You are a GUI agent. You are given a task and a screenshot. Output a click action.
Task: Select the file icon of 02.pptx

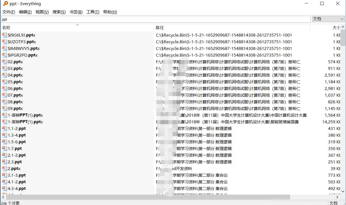click(4, 62)
